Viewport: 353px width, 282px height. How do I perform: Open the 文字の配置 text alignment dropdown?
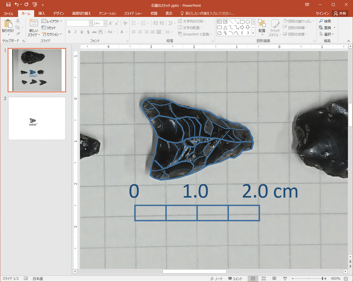pyautogui.click(x=190, y=28)
